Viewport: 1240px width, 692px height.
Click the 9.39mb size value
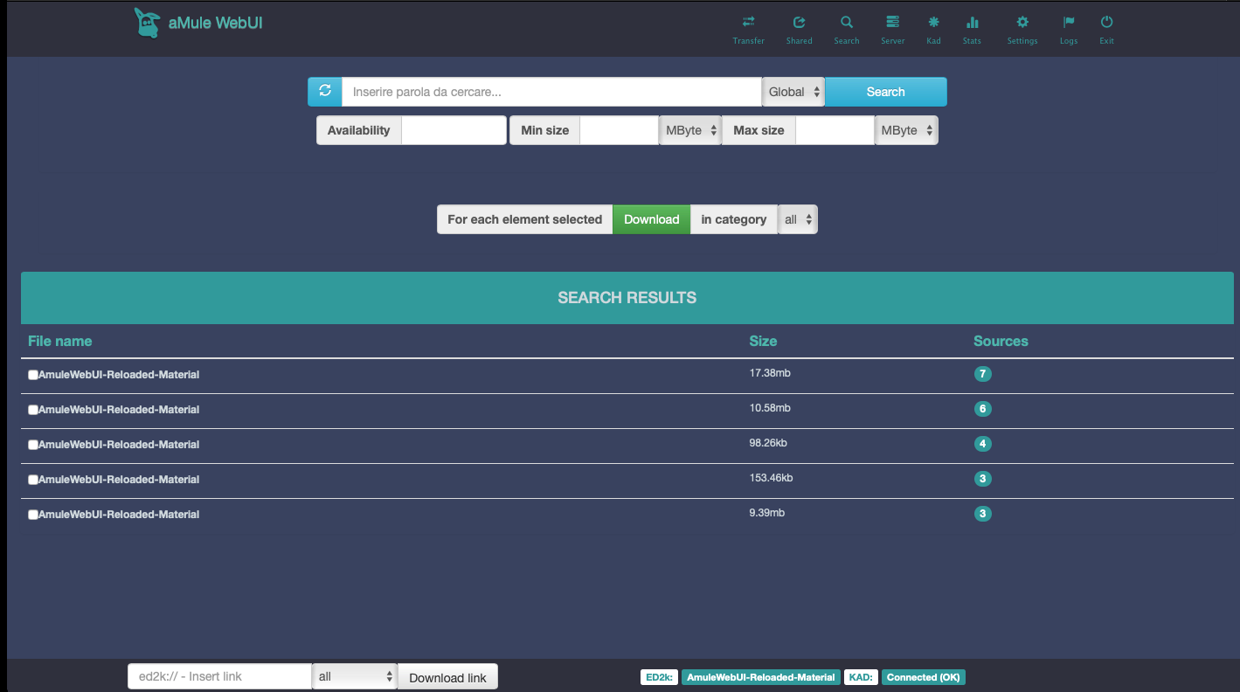pyautogui.click(x=766, y=513)
